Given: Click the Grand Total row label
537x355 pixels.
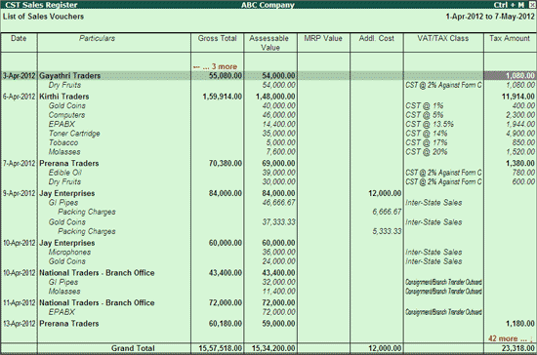Looking at the screenshot, I should (133, 348).
